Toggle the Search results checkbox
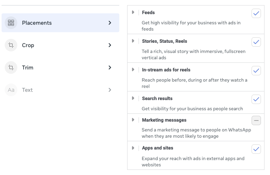This screenshot has height=175, width=270. [x=256, y=99]
